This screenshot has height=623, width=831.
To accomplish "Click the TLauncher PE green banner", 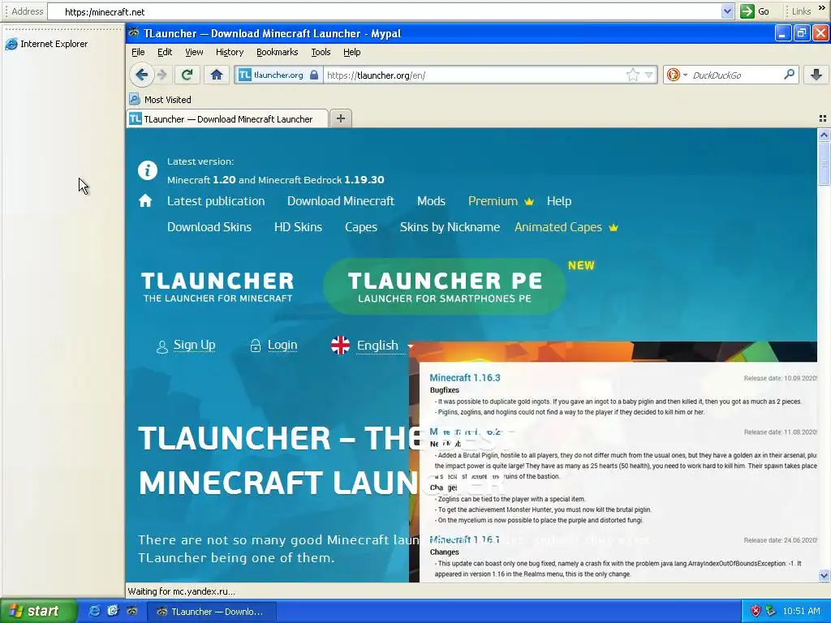I will click(445, 286).
